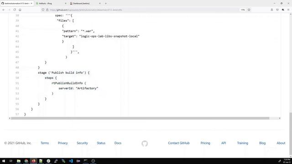292x164 pixels.
Task: Open the browser extensions icon
Action: pyautogui.click(x=283, y=10)
